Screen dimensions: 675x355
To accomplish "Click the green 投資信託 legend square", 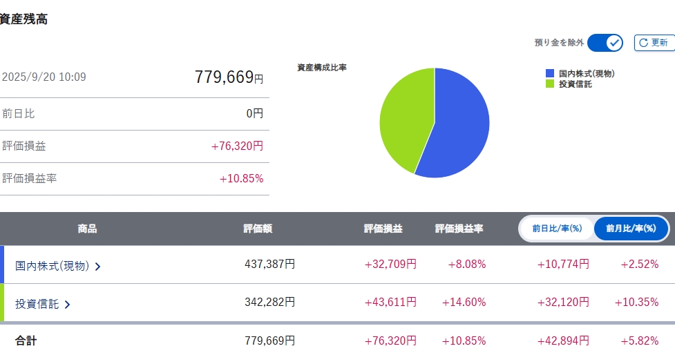I will [x=550, y=84].
